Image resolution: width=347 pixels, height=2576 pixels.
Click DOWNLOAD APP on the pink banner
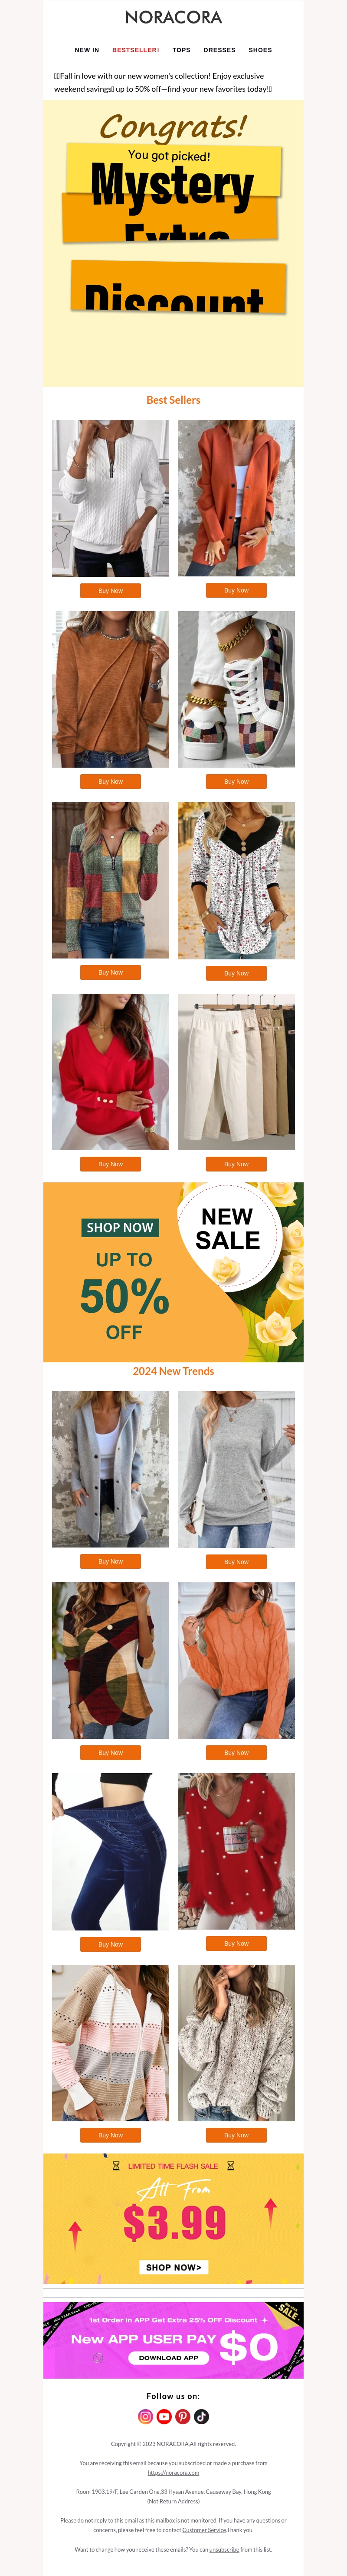pos(169,2357)
